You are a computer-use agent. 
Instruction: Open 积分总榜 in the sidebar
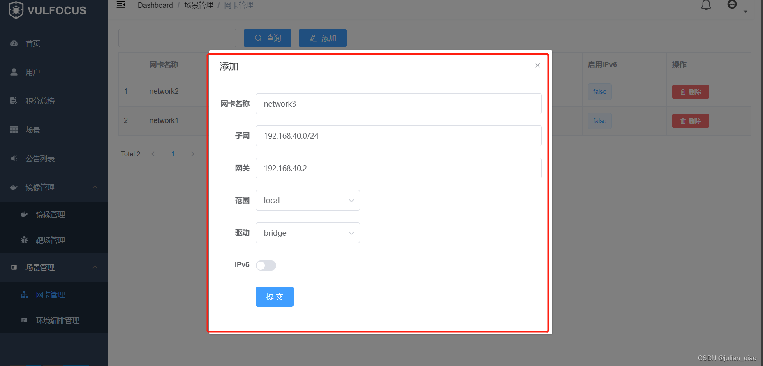54,101
